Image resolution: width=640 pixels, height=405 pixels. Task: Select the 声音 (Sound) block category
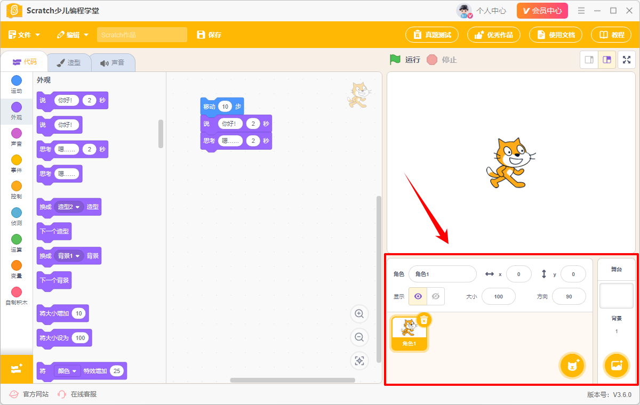pos(17,137)
